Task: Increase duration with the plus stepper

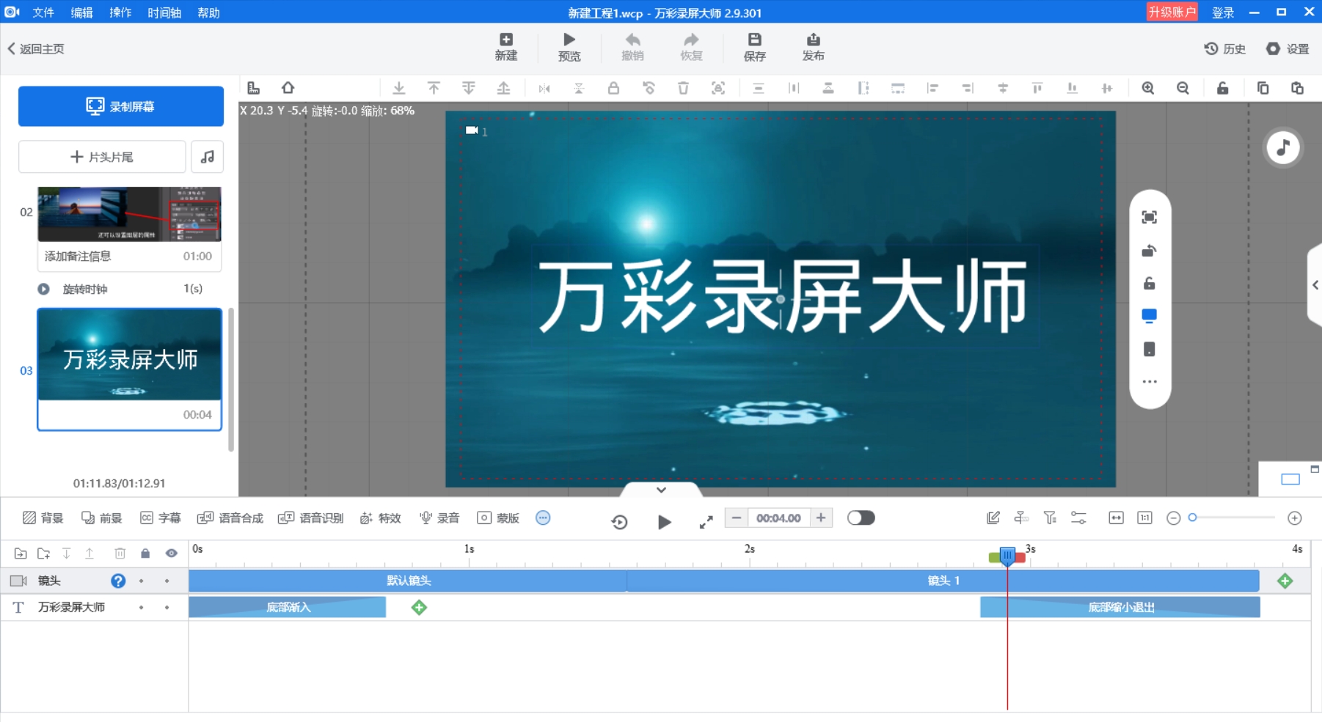Action: tap(821, 517)
